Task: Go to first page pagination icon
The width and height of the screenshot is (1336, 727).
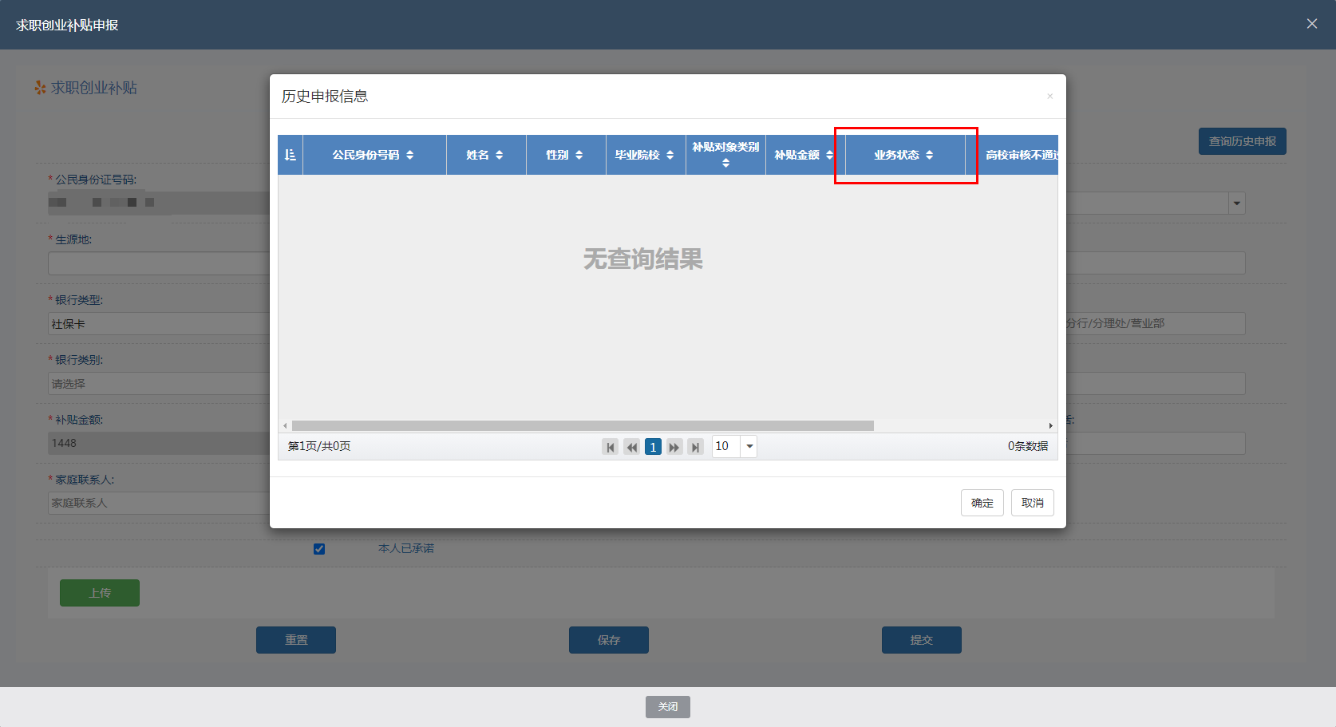Action: point(610,447)
